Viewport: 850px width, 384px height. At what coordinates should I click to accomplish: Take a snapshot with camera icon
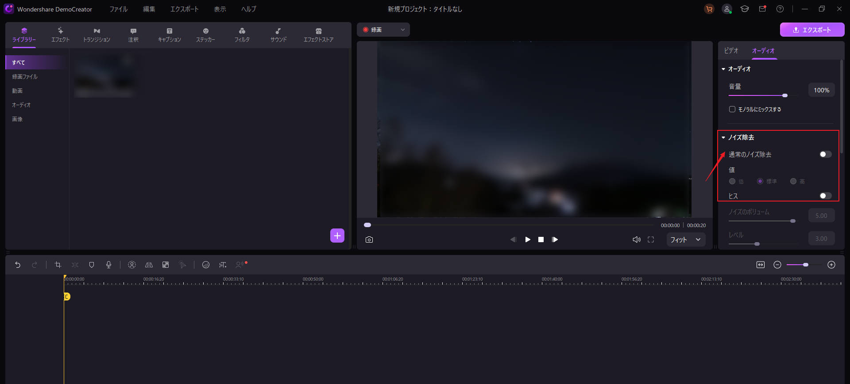[x=369, y=240]
